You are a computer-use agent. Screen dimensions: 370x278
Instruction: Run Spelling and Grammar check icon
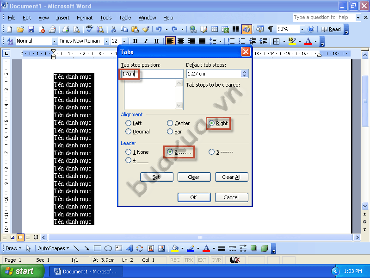pos(89,29)
